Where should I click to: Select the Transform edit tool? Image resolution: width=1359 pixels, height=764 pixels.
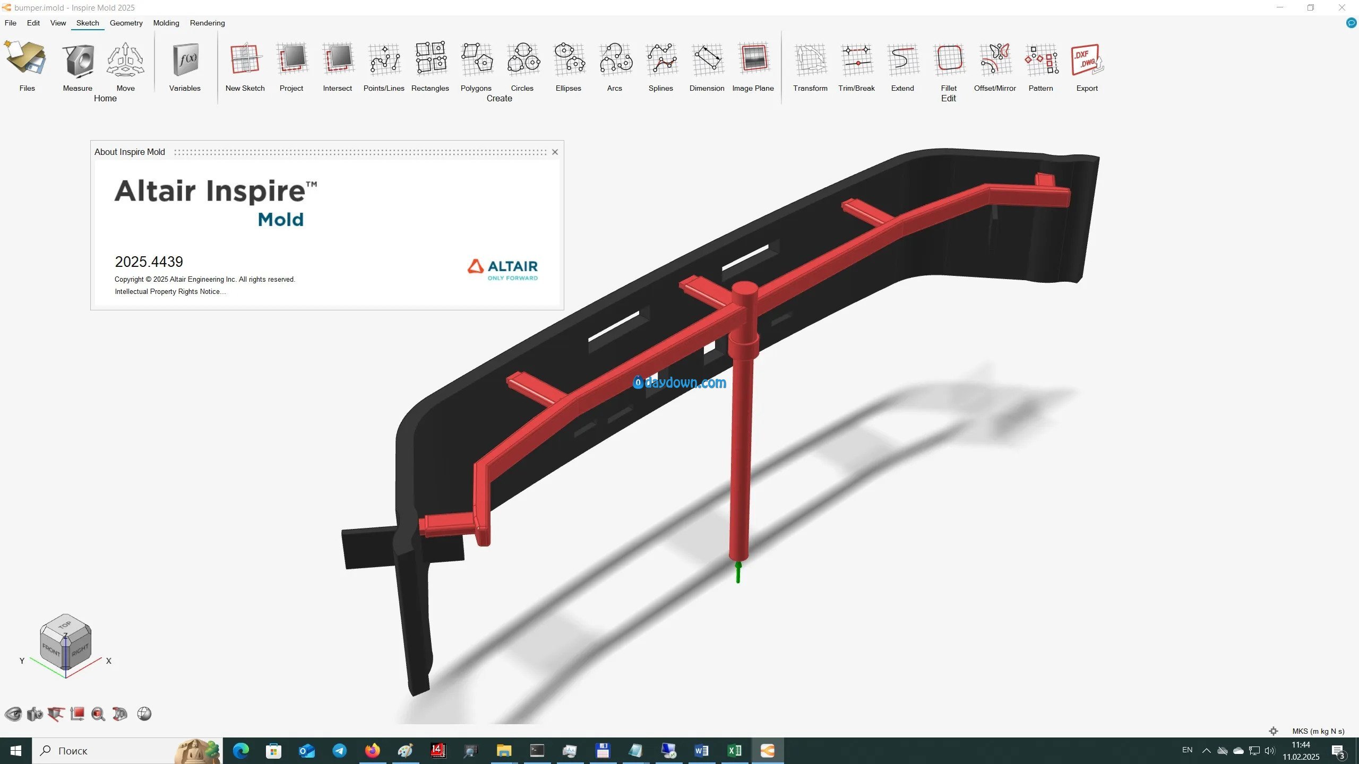(811, 59)
